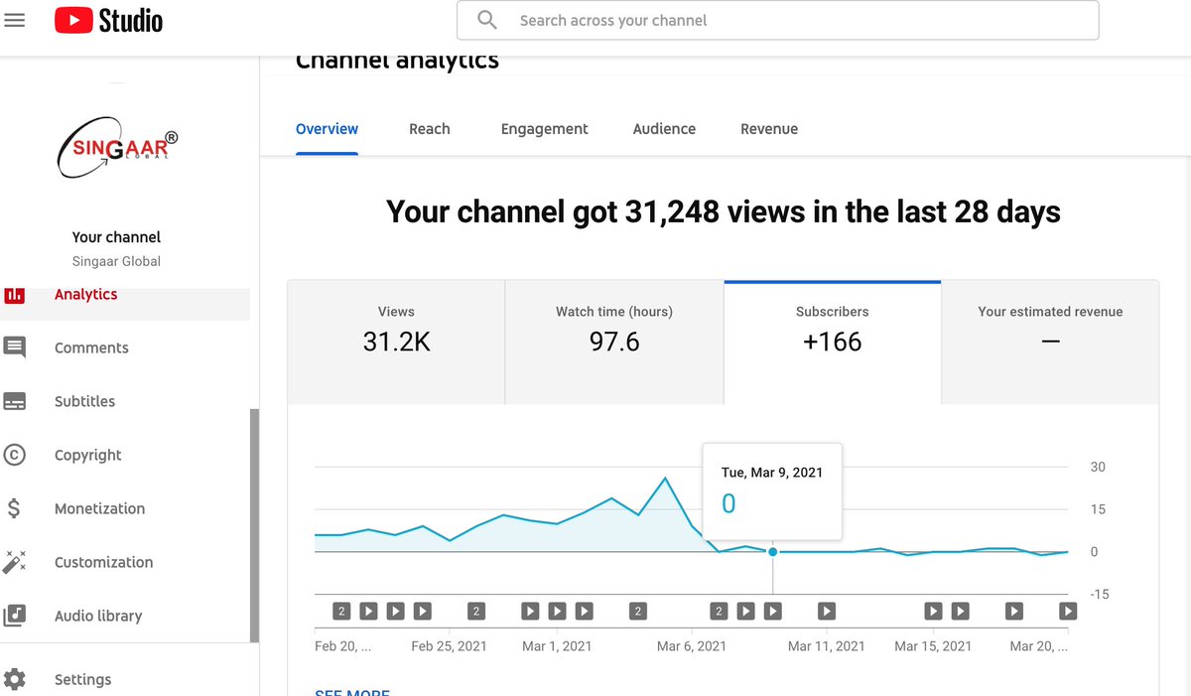Click the last play marker at chart's right end
Viewport: 1191px width, 696px height.
1067,611
